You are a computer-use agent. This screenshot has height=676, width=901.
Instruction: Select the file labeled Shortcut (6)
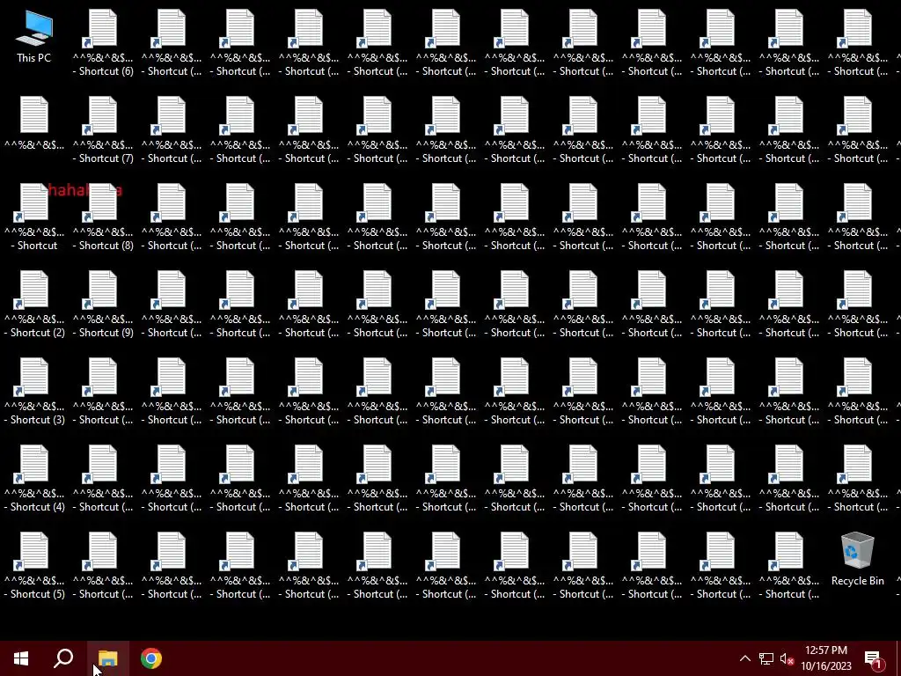pyautogui.click(x=103, y=42)
